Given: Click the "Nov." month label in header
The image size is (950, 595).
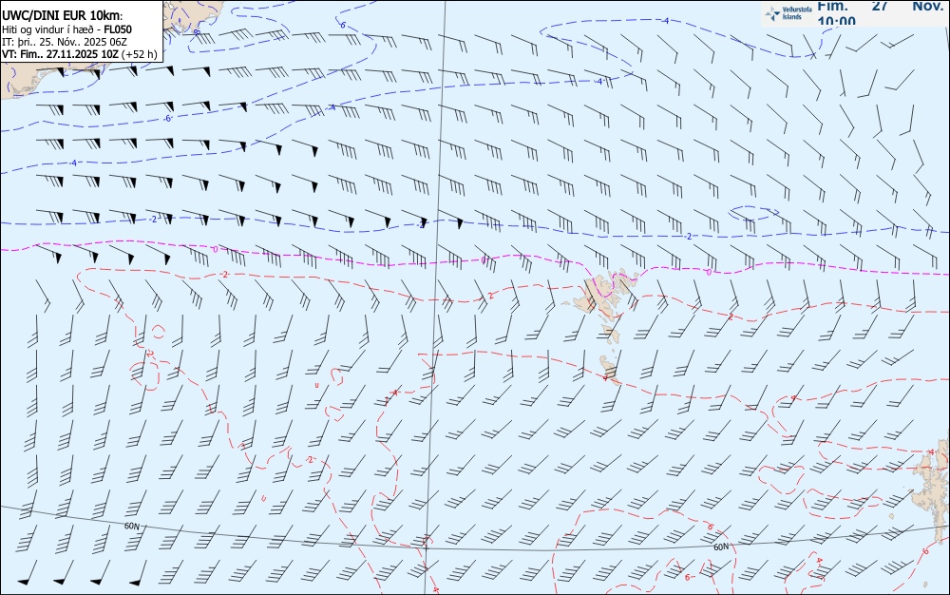Looking at the screenshot, I should (x=928, y=6).
